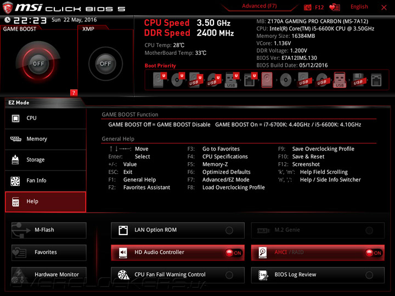This screenshot has width=395, height=296.
Task: Toggle the AHCI / RAID switch
Action: coord(318,253)
